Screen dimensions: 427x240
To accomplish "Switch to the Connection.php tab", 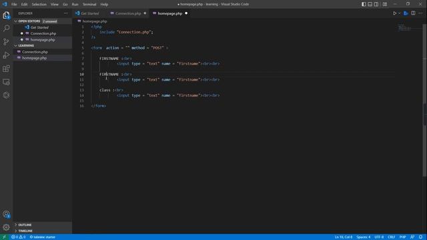I will point(128,13).
